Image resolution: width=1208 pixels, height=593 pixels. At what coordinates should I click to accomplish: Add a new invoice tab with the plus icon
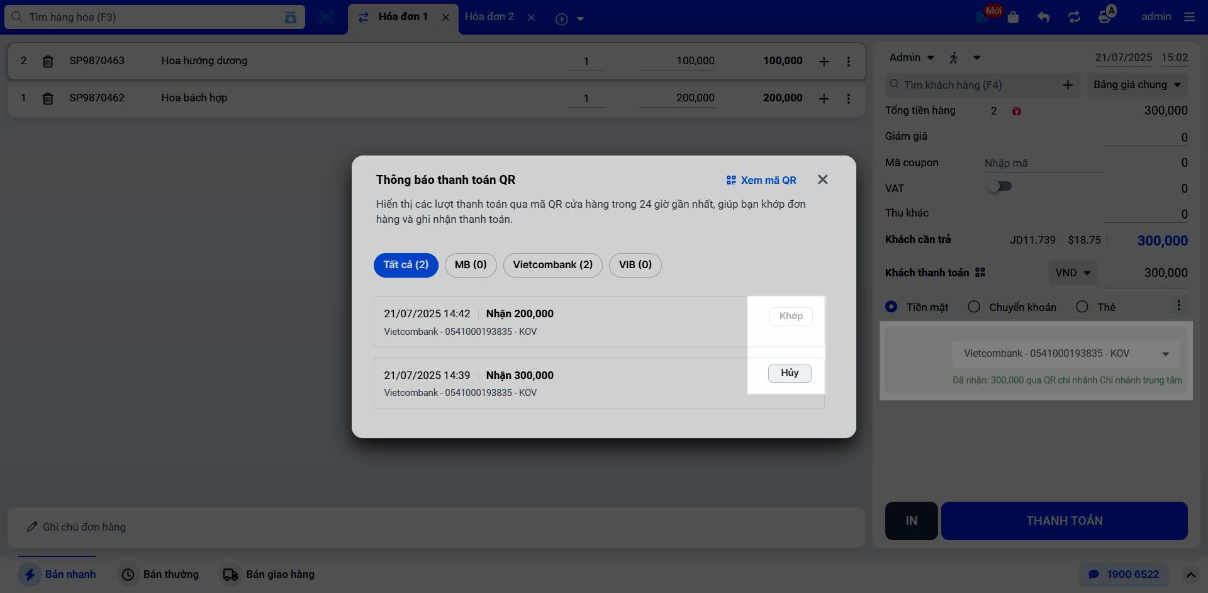point(562,19)
